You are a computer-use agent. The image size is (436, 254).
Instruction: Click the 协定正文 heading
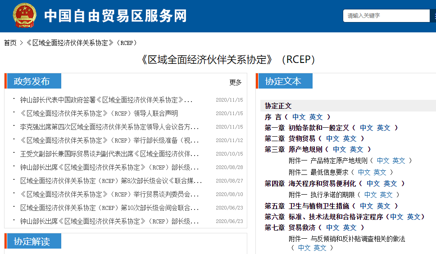(x=278, y=106)
